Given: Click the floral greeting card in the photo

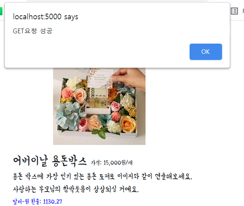Looking at the screenshot, I should (x=100, y=79).
